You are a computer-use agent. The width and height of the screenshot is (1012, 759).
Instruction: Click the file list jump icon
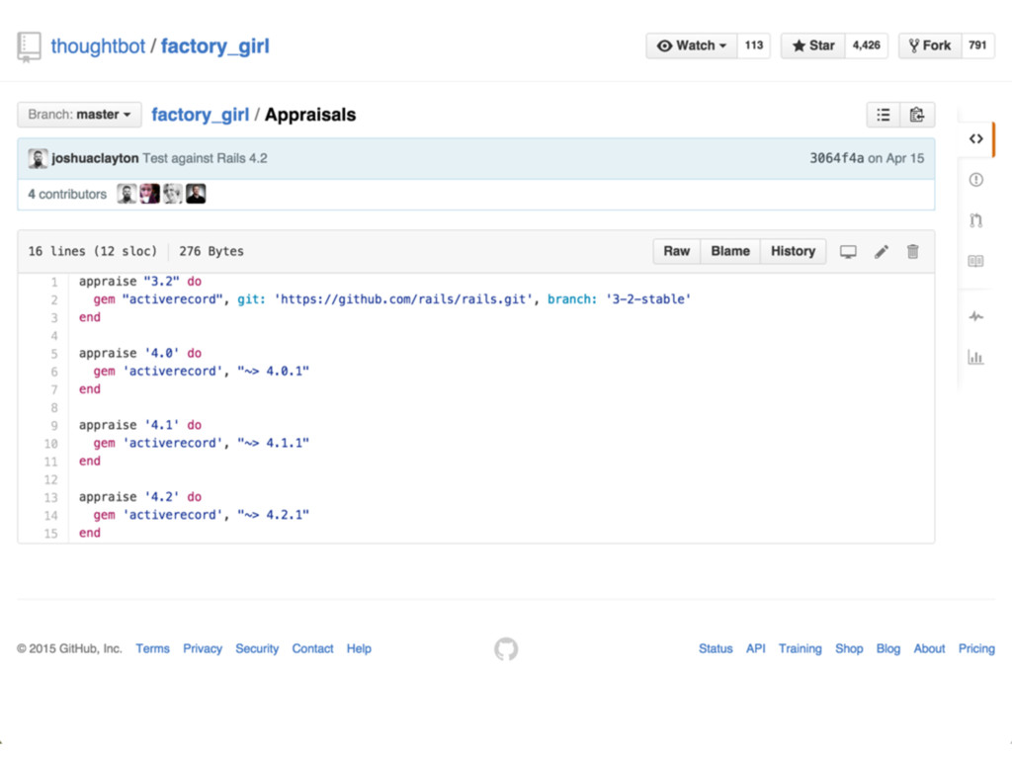pyautogui.click(x=884, y=115)
